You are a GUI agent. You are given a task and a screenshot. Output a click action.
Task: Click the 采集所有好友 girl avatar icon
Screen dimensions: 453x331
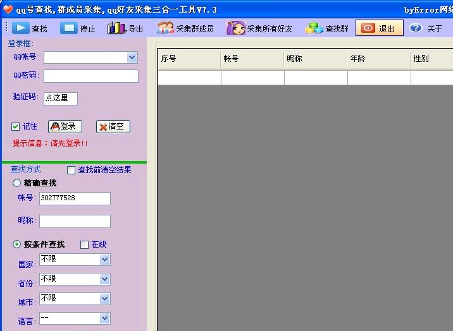click(x=236, y=28)
